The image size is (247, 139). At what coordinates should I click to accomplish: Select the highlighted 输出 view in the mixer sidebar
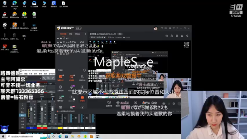tap(22, 115)
